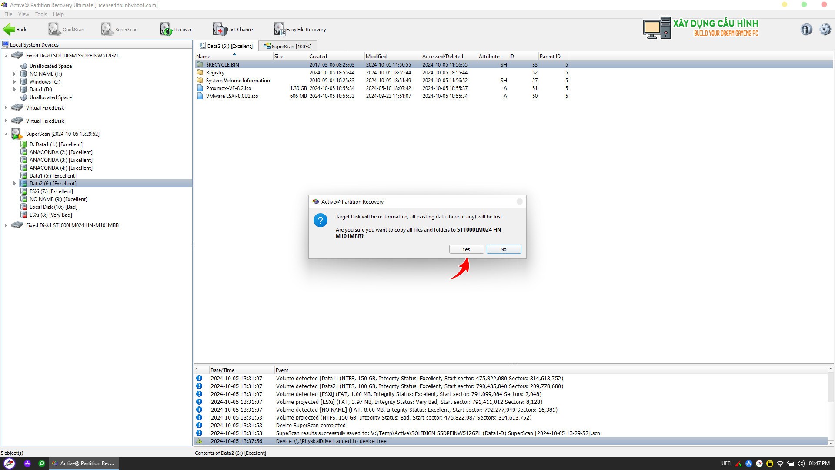This screenshot has height=470, width=835.
Task: Switch to the Data2 (6:) [Excellent] tab
Action: tap(226, 46)
